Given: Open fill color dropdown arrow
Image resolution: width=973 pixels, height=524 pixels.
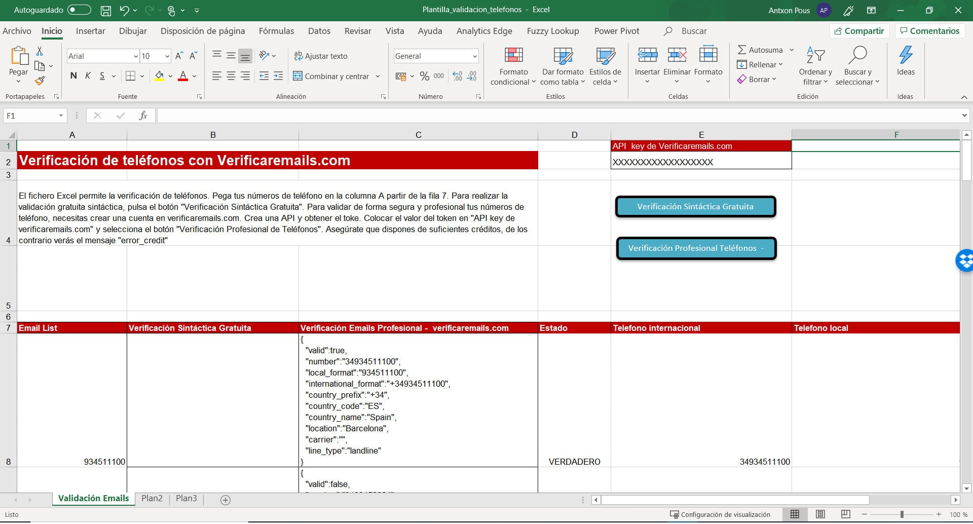Looking at the screenshot, I should 170,77.
